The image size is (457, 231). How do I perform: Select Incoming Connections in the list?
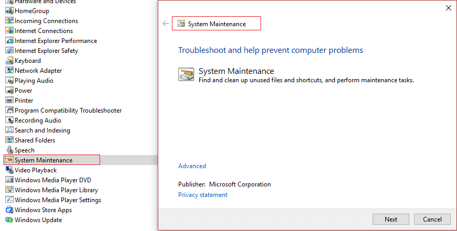point(46,21)
